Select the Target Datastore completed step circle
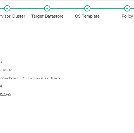 point(47,8)
